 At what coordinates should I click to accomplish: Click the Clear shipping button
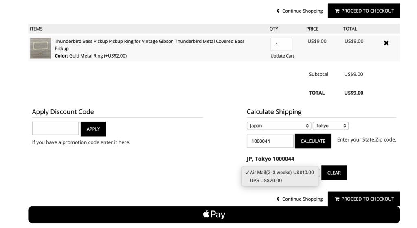point(334,173)
